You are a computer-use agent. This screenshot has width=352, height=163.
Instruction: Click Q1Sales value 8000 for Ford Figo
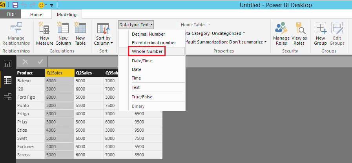pyautogui.click(x=60, y=97)
